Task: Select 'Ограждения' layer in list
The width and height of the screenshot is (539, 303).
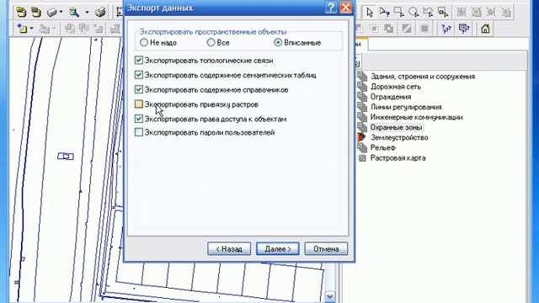Action: point(391,97)
